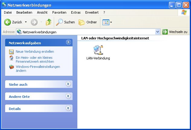Click the title bar Netzwerkverbindungen icon
This screenshot has width=191, height=130.
click(4, 5)
